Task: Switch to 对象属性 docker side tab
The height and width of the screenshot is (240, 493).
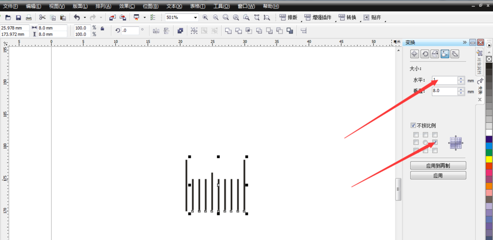Action: [480, 62]
